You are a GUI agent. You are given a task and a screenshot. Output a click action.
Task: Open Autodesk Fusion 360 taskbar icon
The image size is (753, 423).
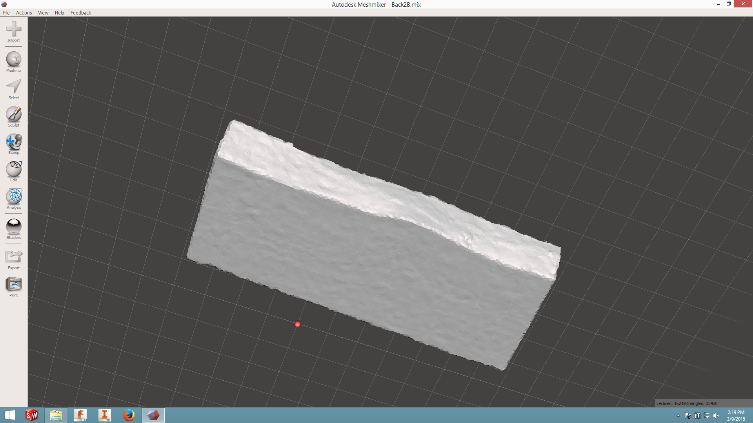point(80,415)
